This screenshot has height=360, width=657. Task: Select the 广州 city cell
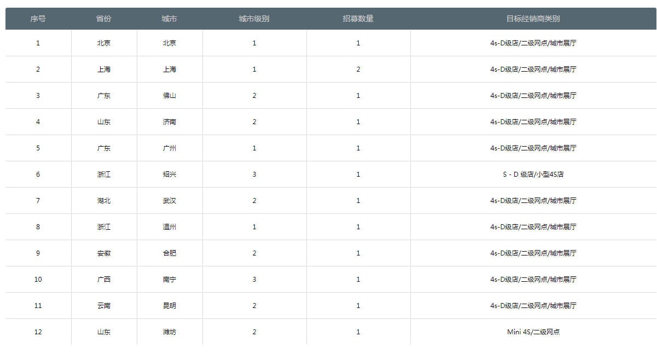coord(169,148)
